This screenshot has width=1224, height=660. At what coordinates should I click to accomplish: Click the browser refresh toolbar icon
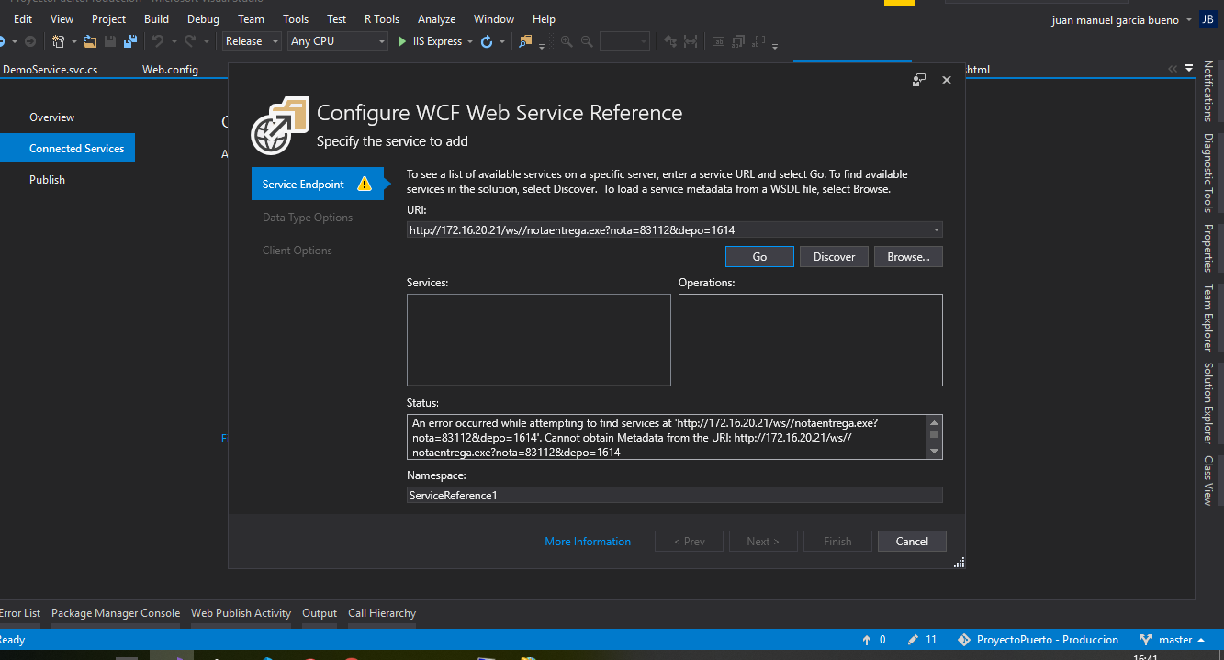tap(487, 41)
